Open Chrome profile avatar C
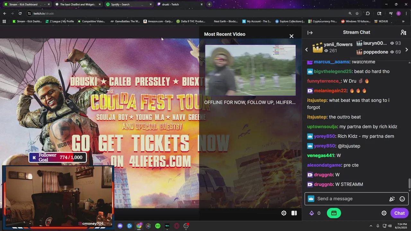 (398, 13)
